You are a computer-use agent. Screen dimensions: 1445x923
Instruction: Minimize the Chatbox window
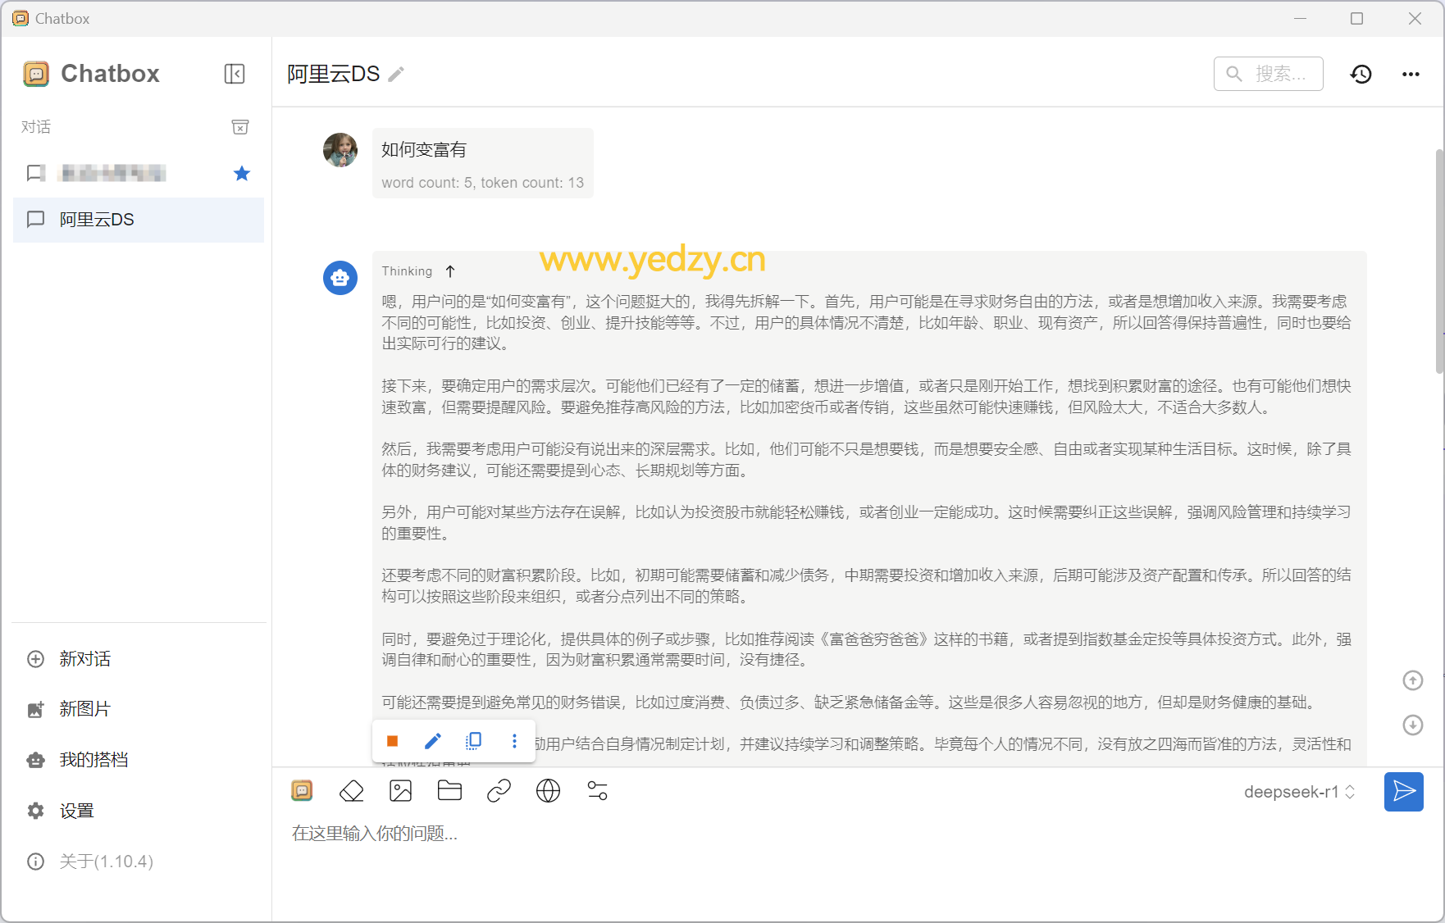coord(1300,18)
